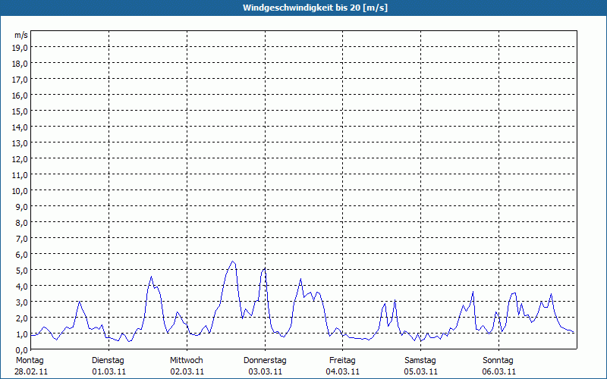
Task: Select the date '05.03.11'
Action: coord(421,371)
